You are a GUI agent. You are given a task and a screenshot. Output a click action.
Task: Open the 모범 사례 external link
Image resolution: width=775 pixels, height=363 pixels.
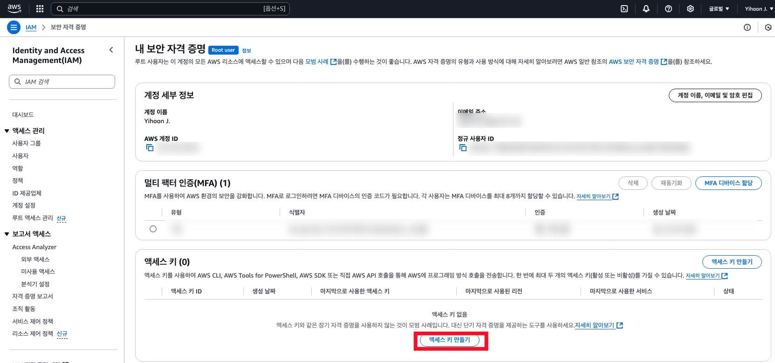(321, 62)
